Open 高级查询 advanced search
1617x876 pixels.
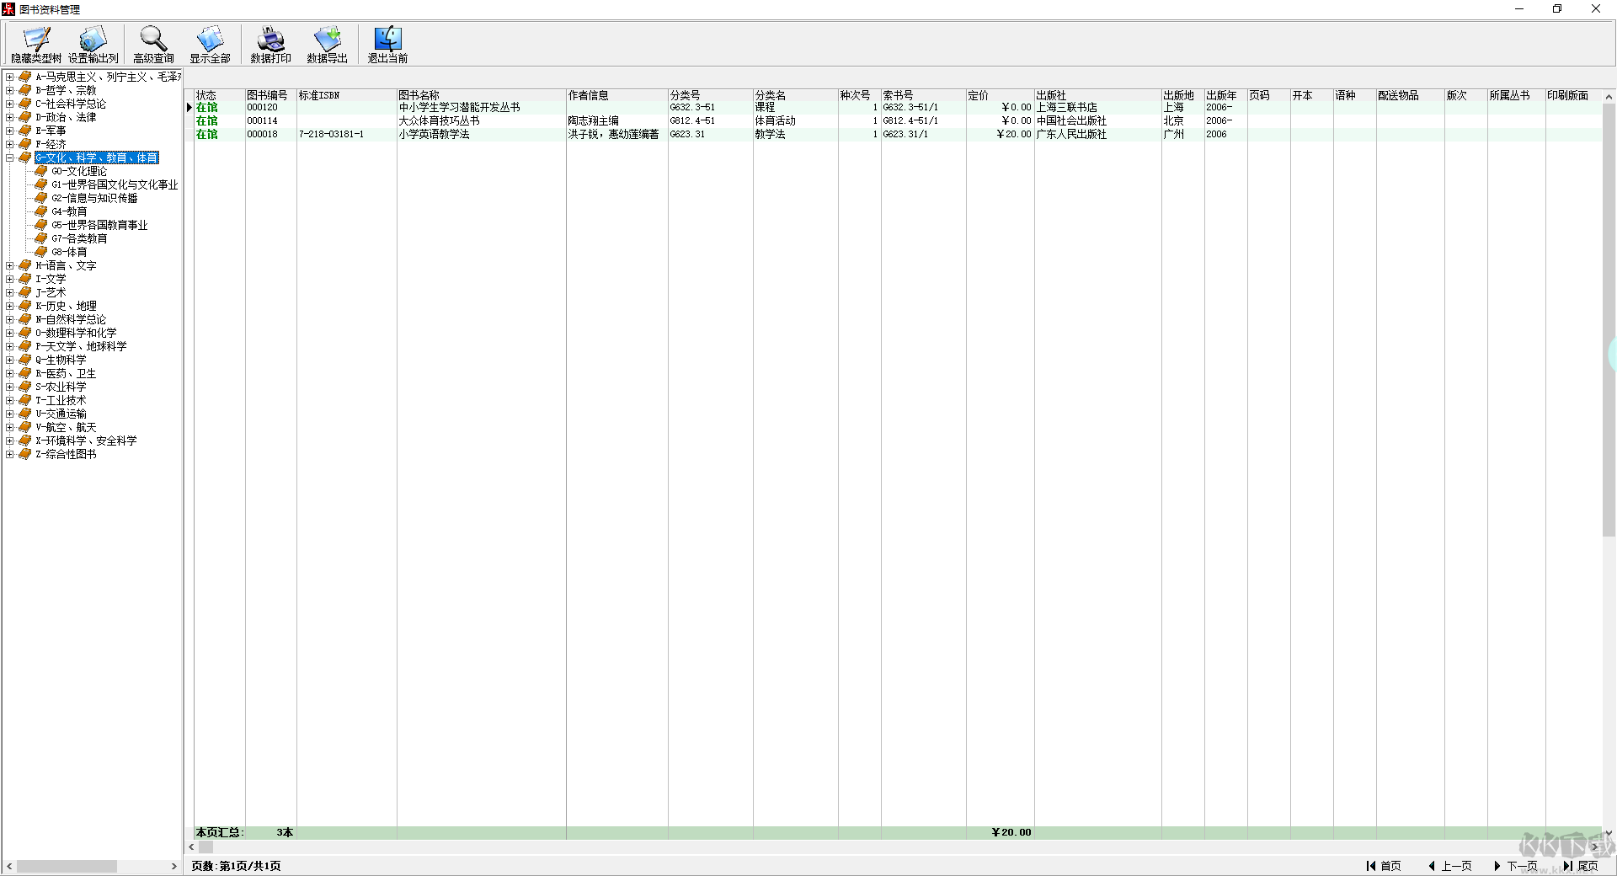pos(153,45)
